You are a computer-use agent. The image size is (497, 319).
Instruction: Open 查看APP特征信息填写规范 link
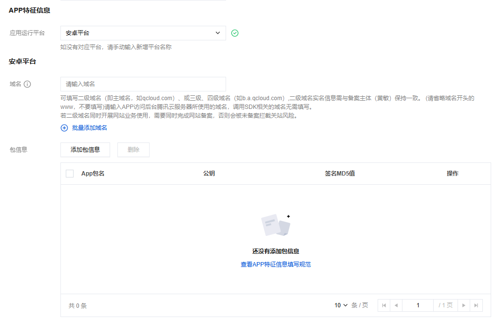tap(276, 265)
